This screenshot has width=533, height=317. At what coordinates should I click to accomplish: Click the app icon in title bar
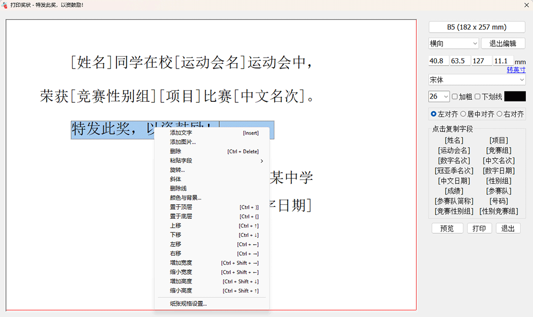[5, 5]
